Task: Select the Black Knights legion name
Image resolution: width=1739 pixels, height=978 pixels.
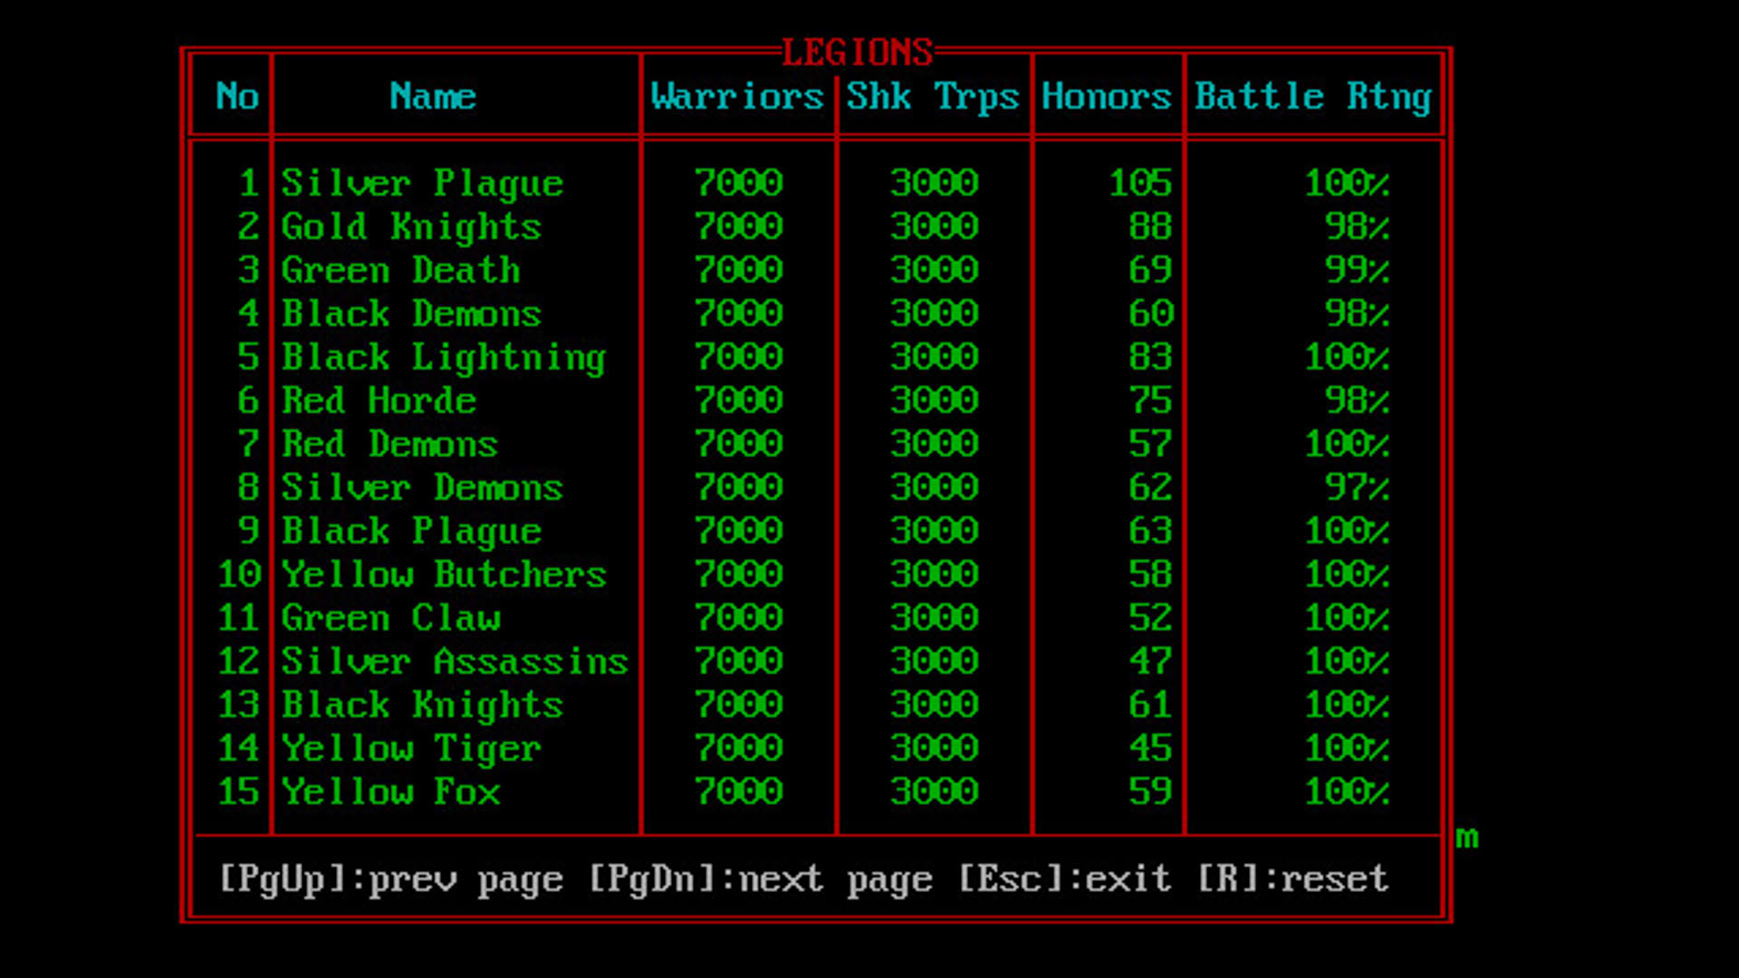Action: (x=422, y=705)
